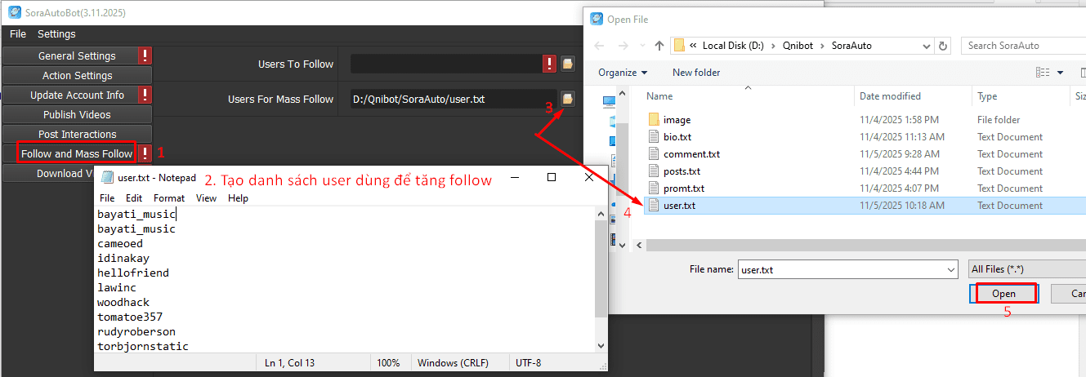Image resolution: width=1086 pixels, height=377 pixels.
Task: Click the line "tomatoe357" in Notepad
Action: 130,317
